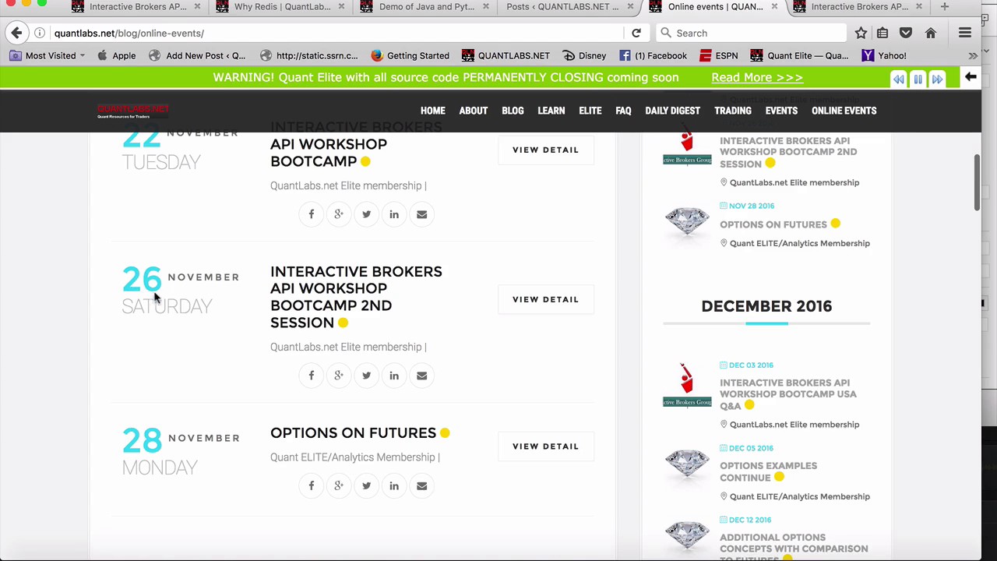Click the site info icon in address bar

[40, 33]
